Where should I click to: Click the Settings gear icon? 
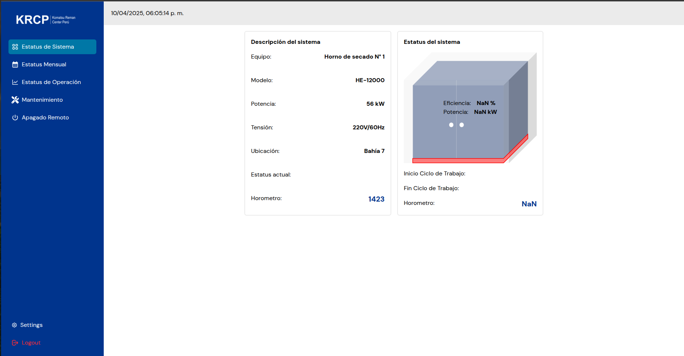pyautogui.click(x=14, y=325)
